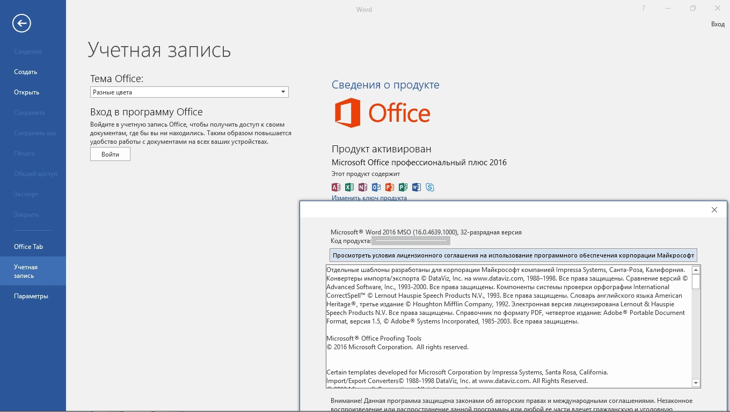This screenshot has width=730, height=412.
Task: Click the Вход в программу Office heading
Action: [147, 112]
